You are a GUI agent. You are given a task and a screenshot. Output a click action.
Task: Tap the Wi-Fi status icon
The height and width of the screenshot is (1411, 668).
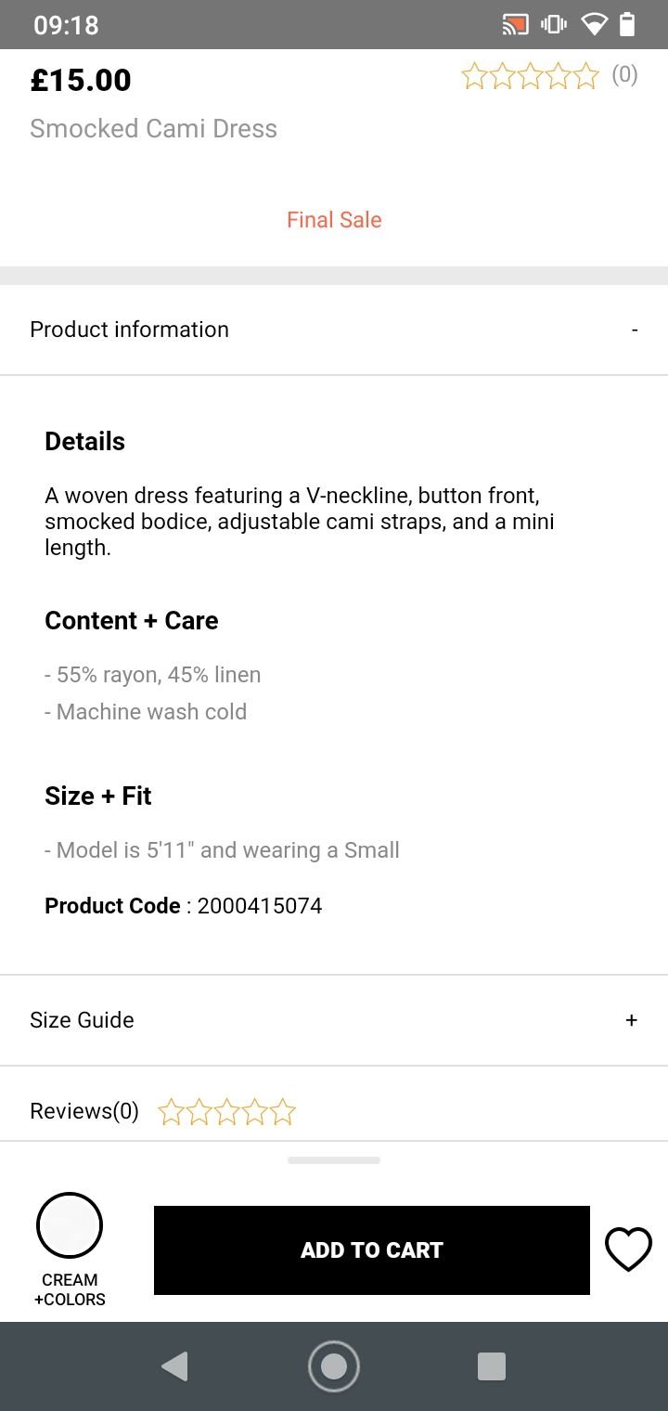[594, 25]
